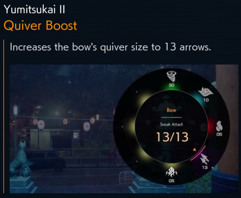The image size is (241, 198).
Task: Click the water ammo count 10
Action: (x=206, y=100)
